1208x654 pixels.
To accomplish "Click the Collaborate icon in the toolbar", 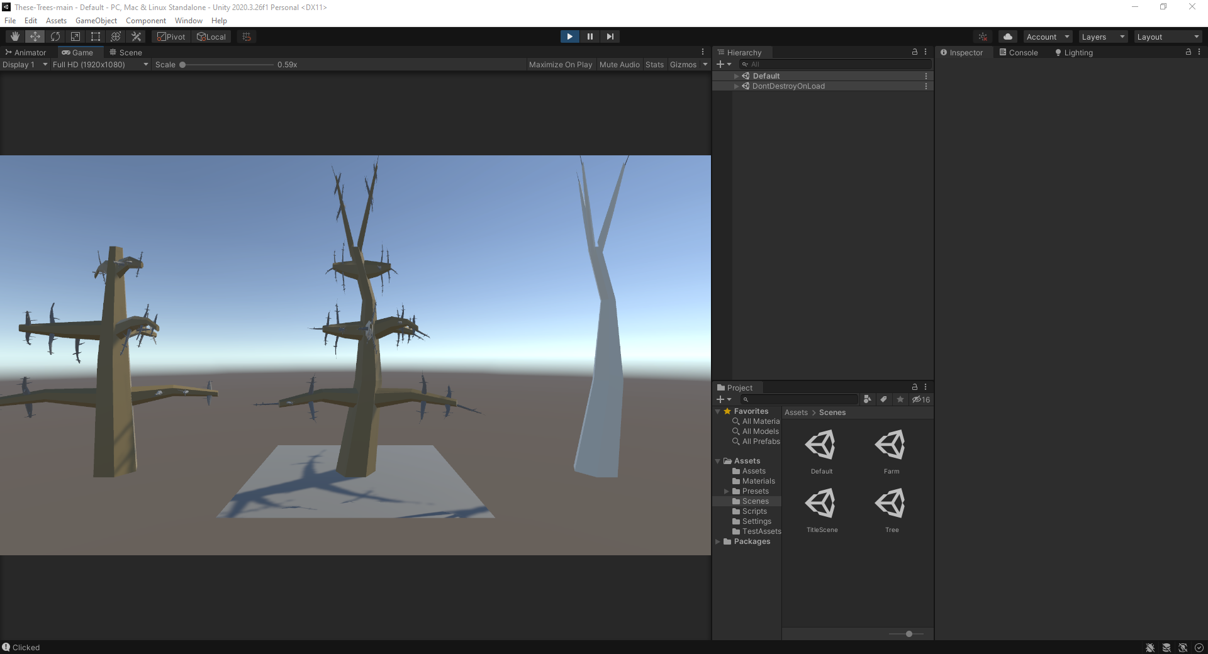I will tap(982, 36).
